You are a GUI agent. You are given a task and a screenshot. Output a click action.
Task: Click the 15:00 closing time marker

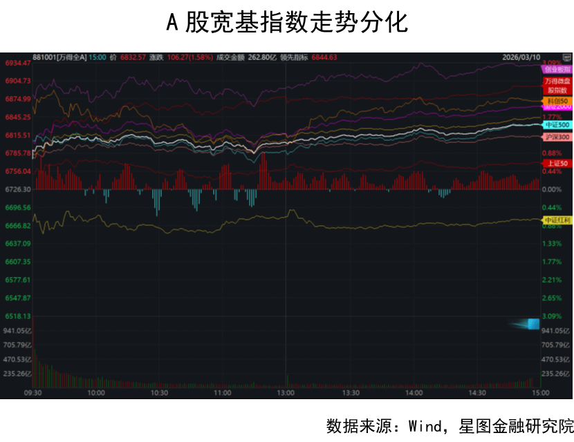coord(540,393)
